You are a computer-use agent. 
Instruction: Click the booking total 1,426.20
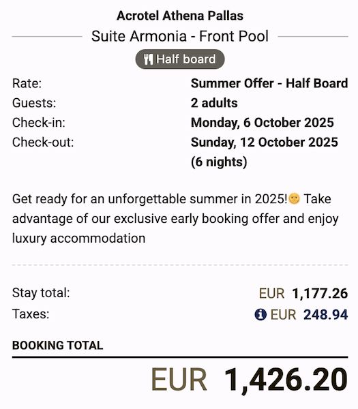tap(286, 380)
